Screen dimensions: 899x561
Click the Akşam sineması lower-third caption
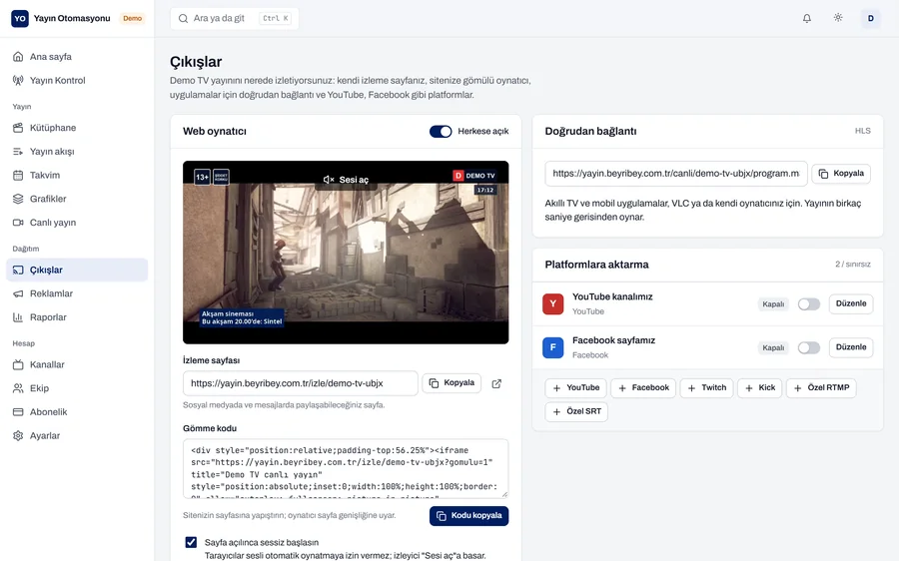242,318
